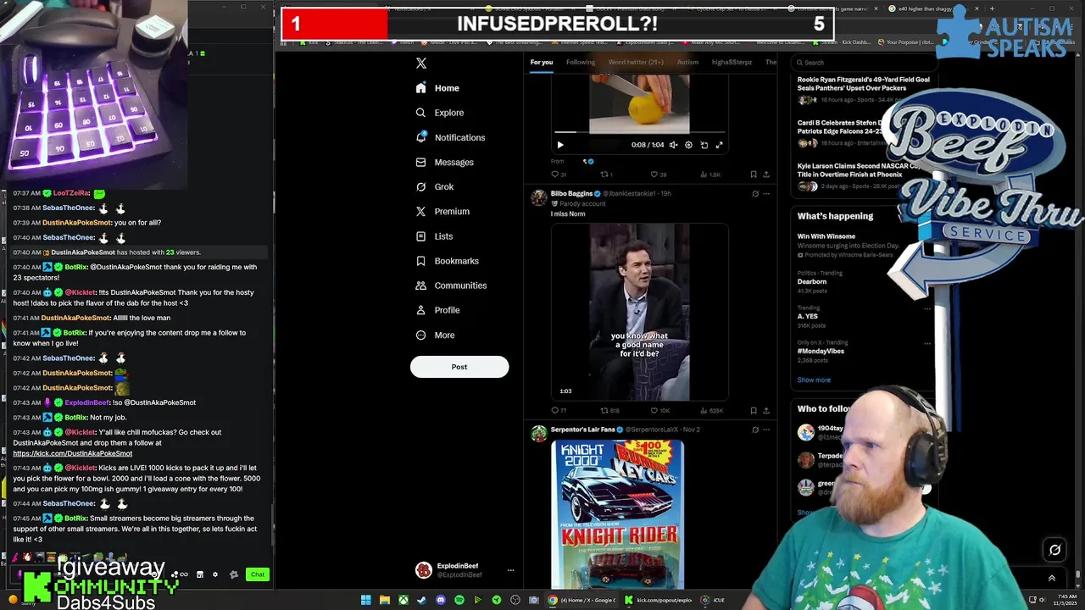Open Discord from the taskbar

[441, 600]
